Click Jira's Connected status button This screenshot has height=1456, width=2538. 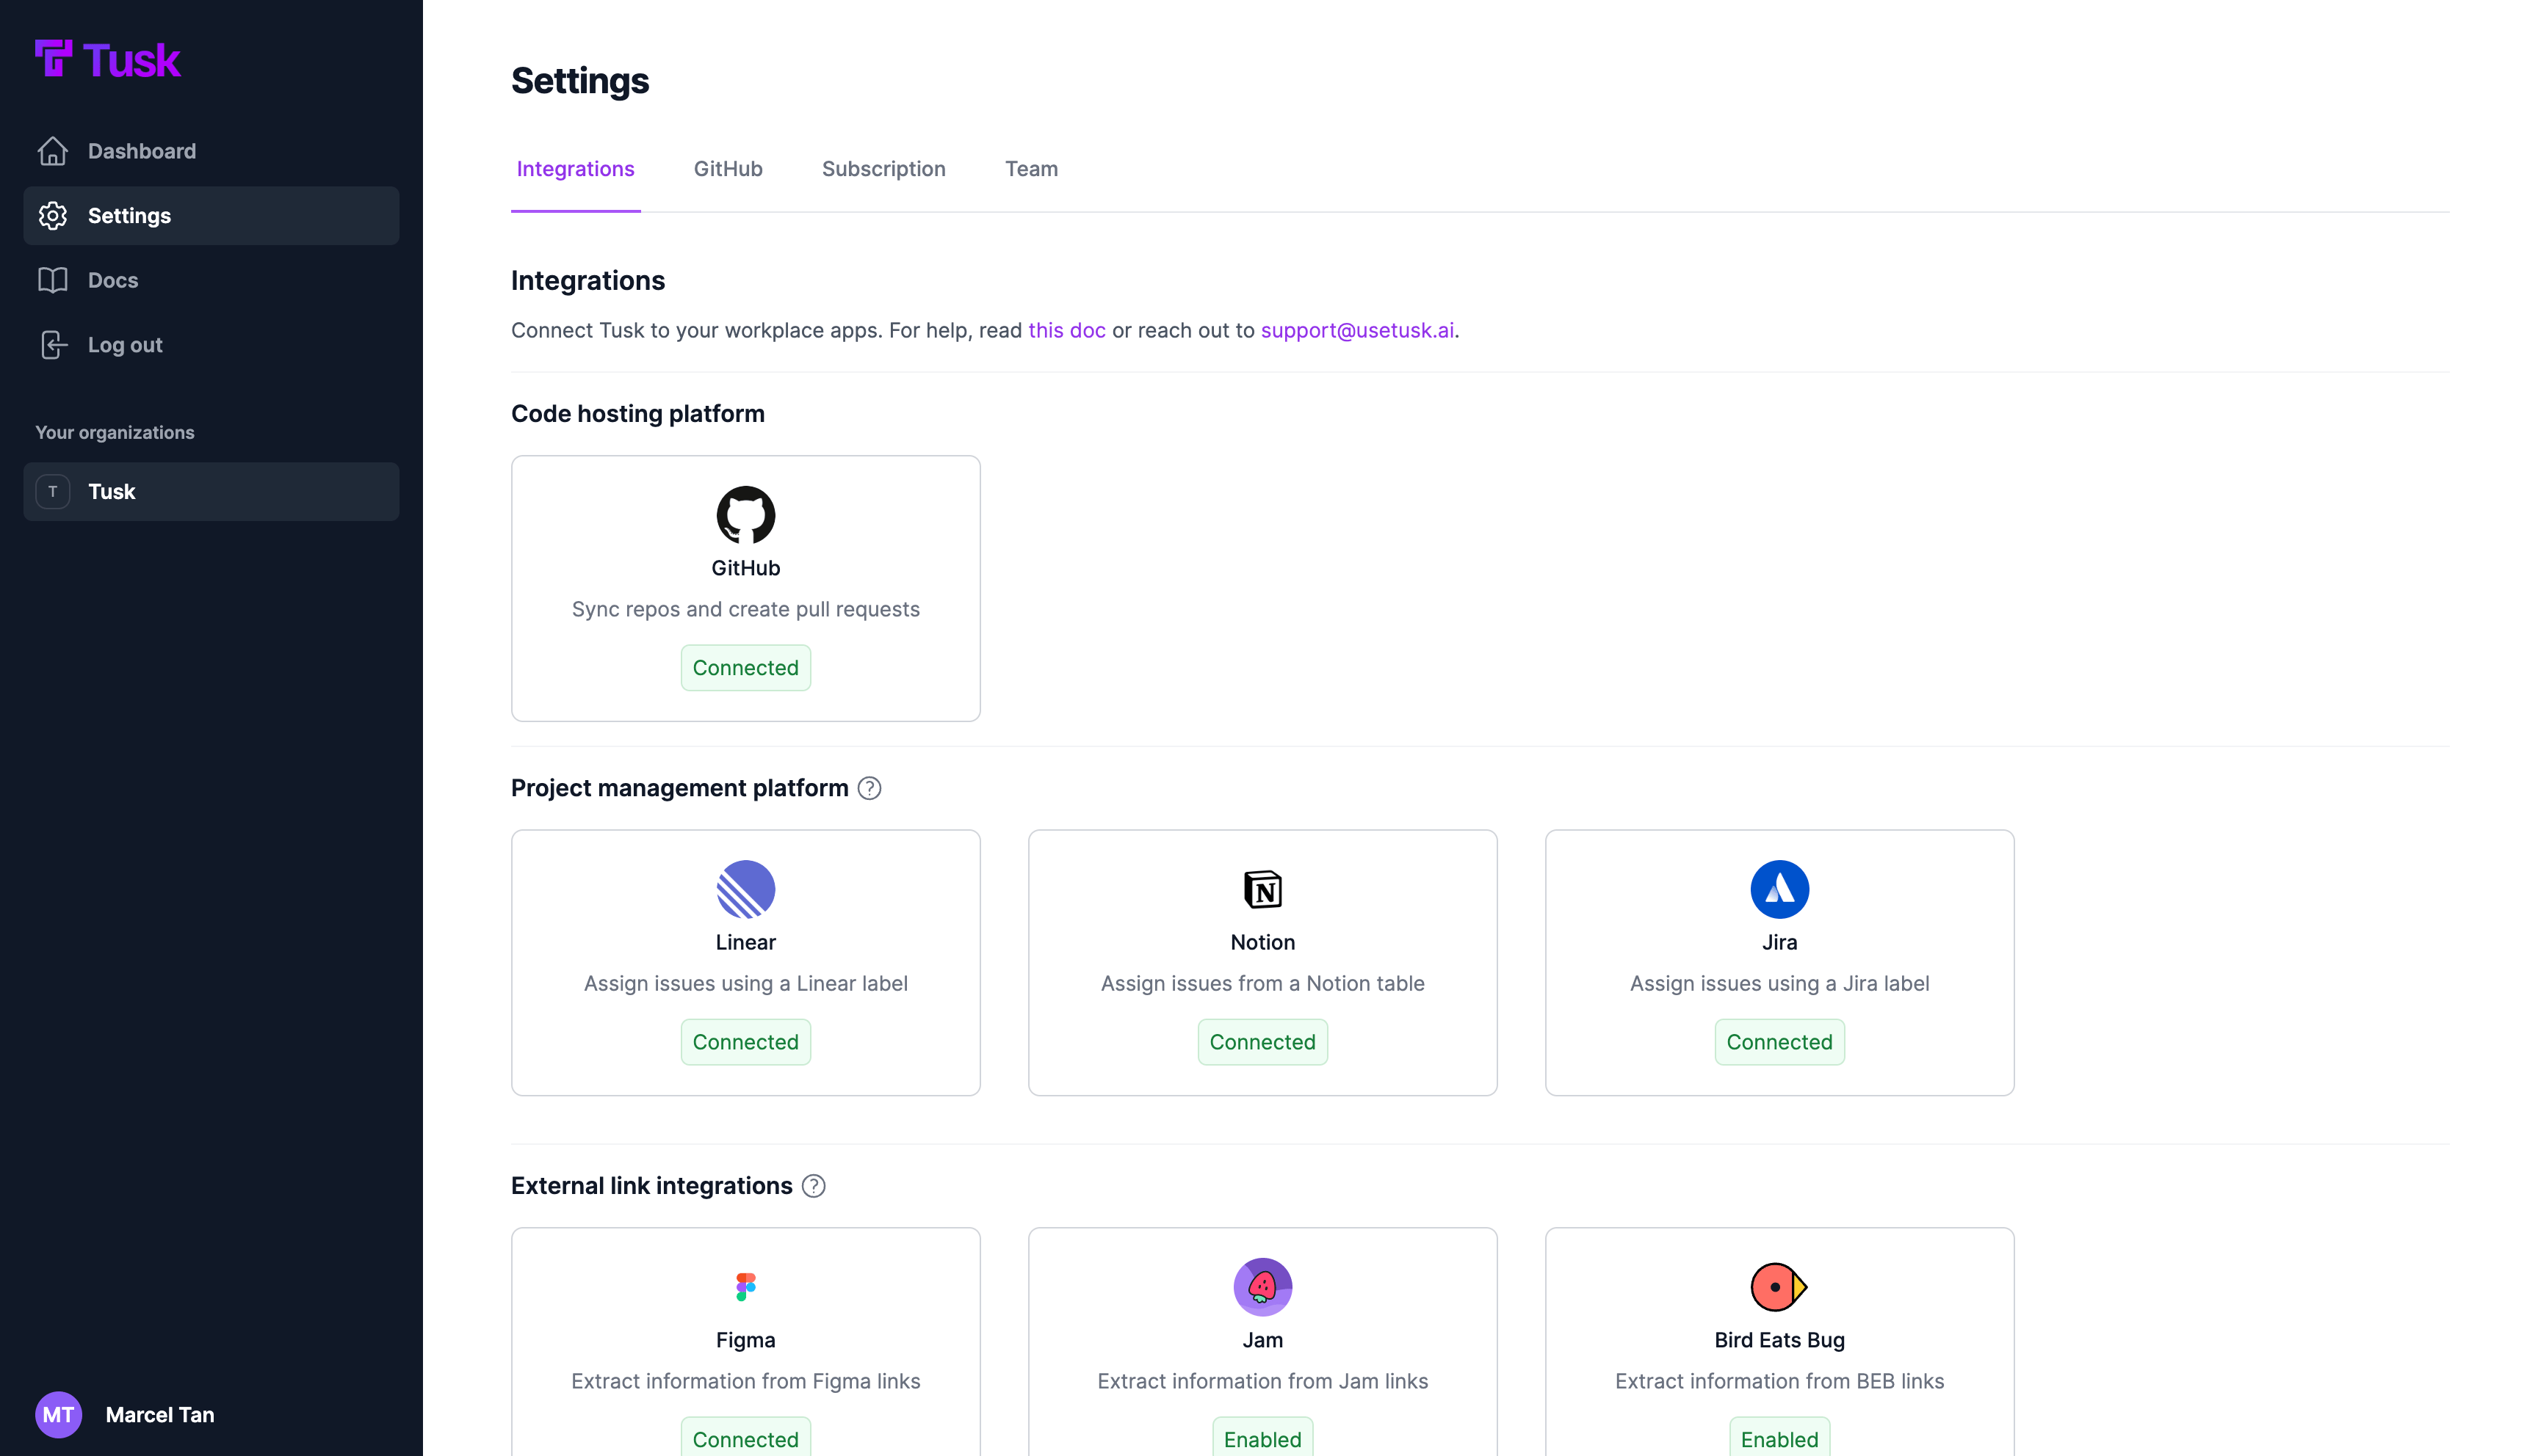(x=1779, y=1042)
